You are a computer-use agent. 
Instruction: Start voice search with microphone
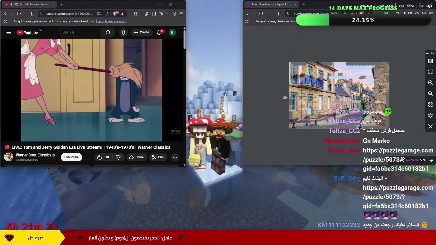pyautogui.click(x=123, y=32)
